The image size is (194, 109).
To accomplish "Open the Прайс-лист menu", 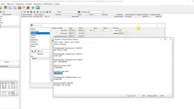I will click(x=10, y=4).
